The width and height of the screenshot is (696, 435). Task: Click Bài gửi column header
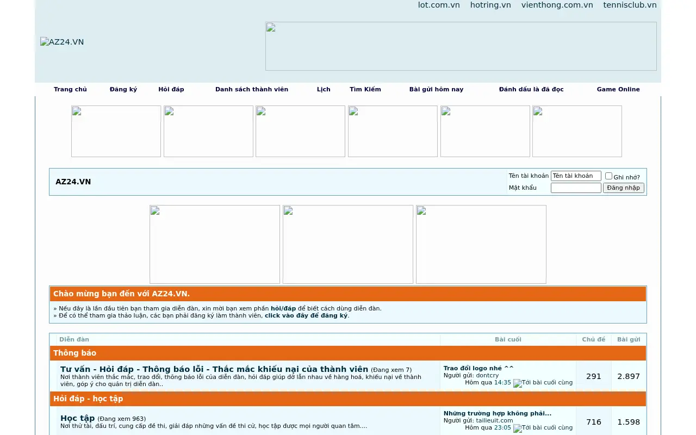(629, 339)
